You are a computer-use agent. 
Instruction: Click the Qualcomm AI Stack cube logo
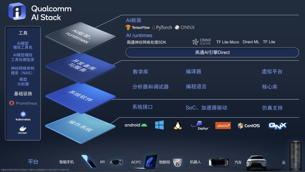(17, 11)
